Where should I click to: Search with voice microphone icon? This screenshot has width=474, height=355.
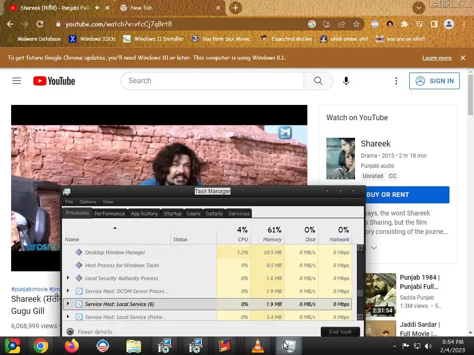tap(346, 81)
